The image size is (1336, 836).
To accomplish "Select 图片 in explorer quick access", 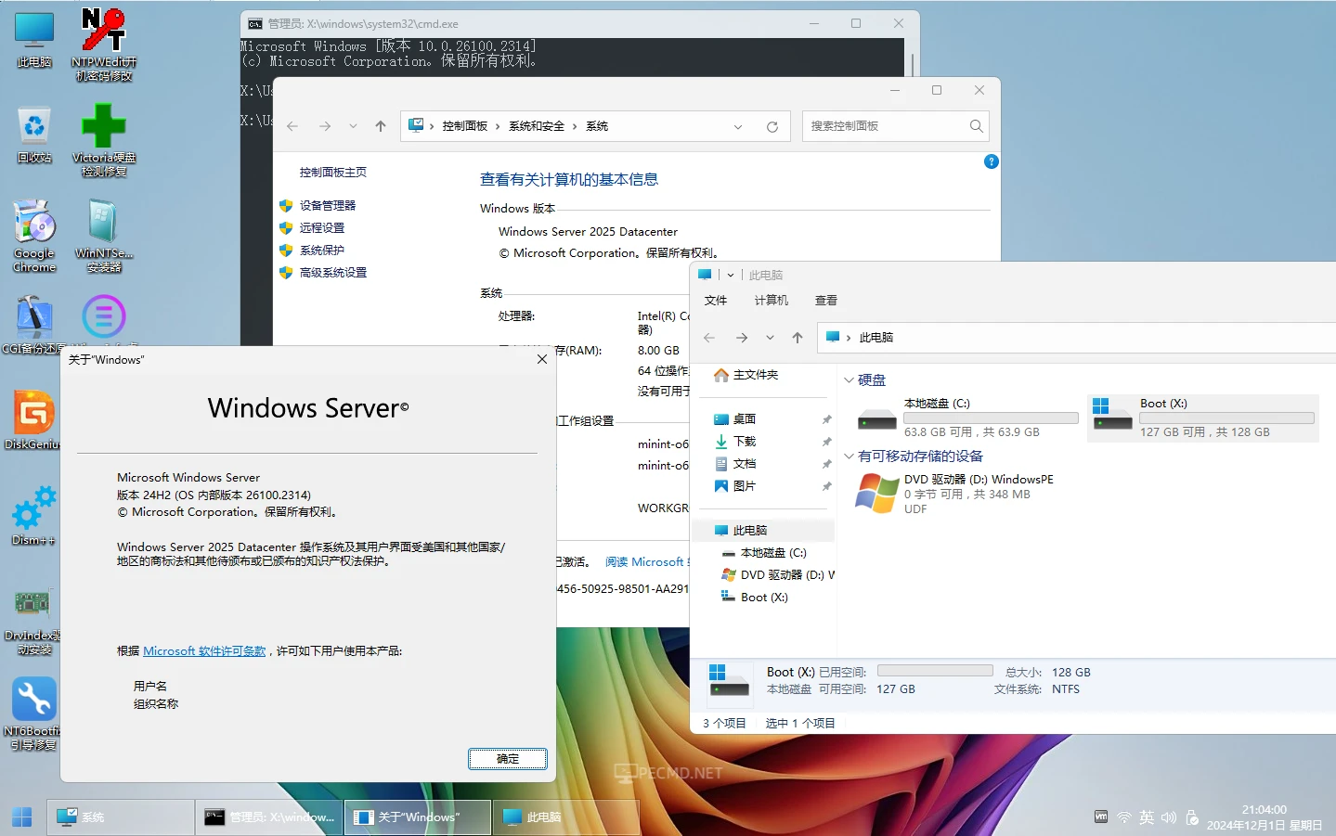I will [745, 486].
